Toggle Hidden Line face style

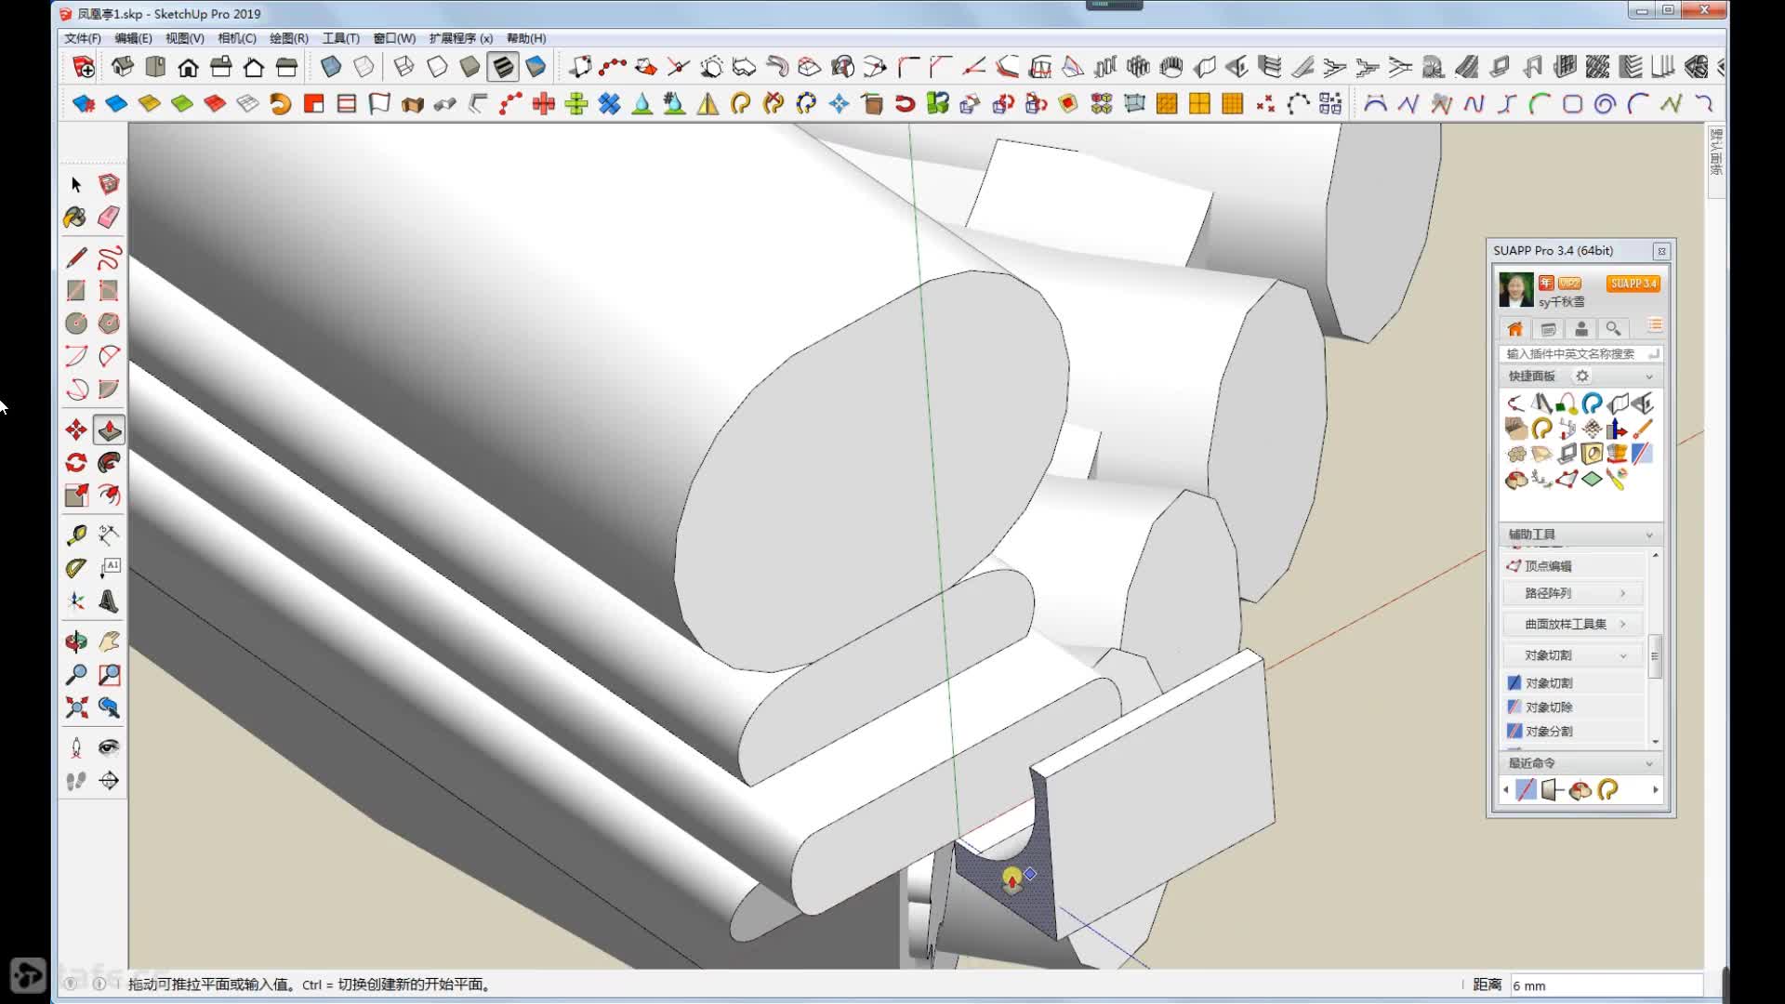pyautogui.click(x=437, y=67)
